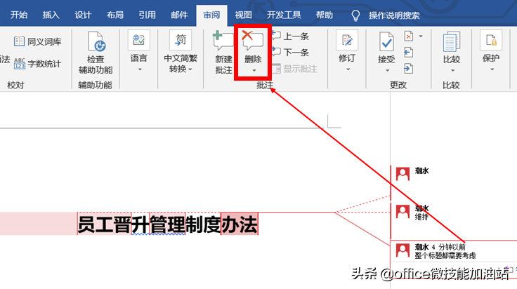Open the 邮件 tab
The height and width of the screenshot is (289, 517).
click(x=179, y=15)
